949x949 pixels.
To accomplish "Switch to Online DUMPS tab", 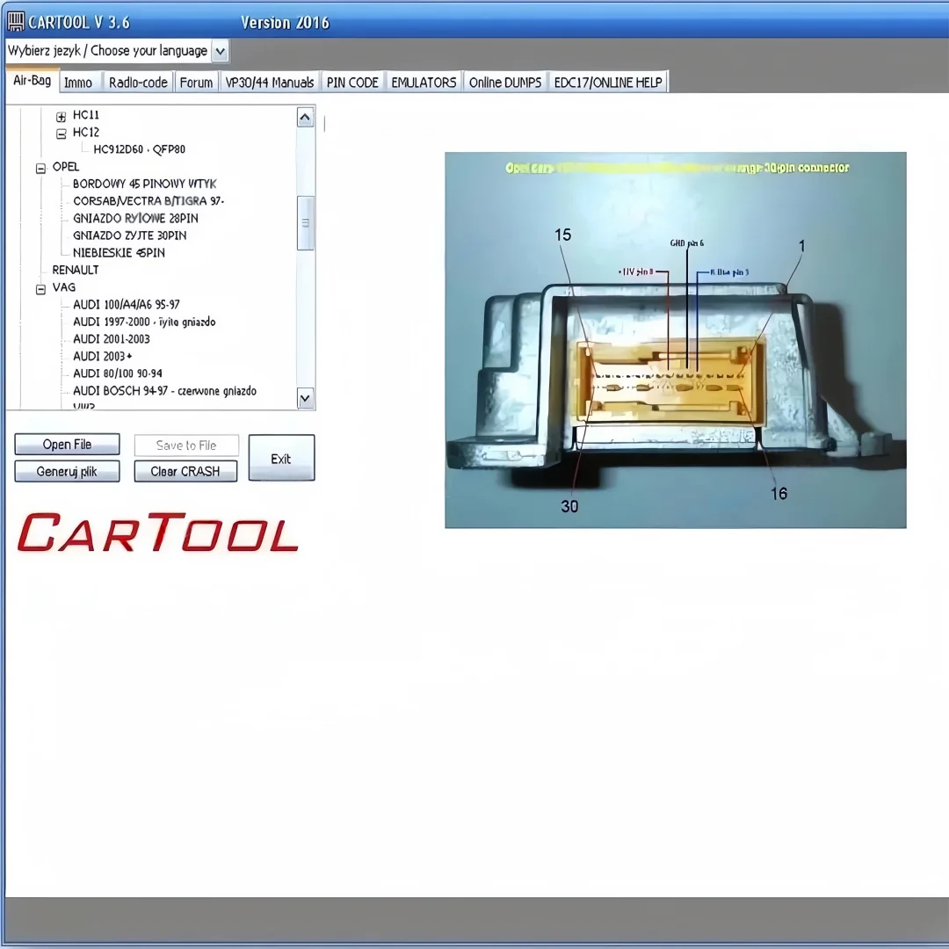I will tap(505, 83).
